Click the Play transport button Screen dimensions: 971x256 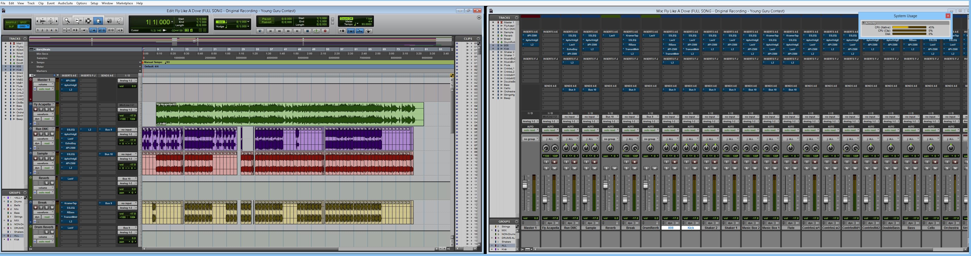316,31
